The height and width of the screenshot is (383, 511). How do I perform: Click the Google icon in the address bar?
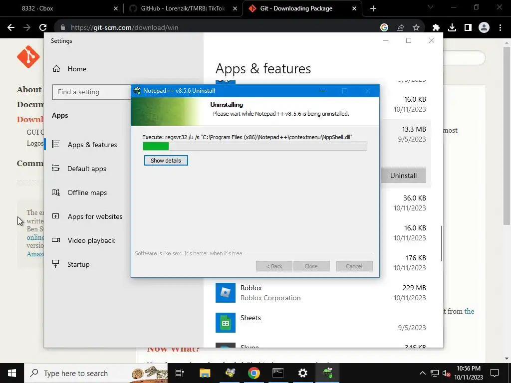(x=384, y=28)
